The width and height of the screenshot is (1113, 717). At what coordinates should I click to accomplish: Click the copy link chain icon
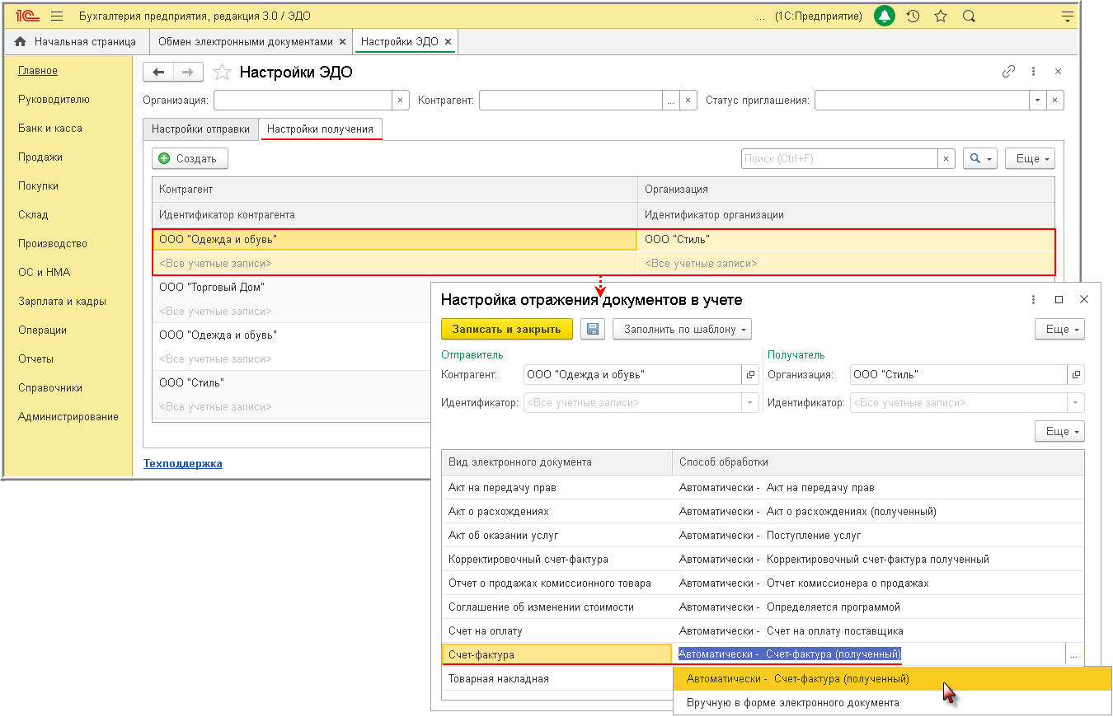1008,72
